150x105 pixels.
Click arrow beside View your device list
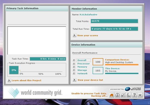[x=74, y=80]
